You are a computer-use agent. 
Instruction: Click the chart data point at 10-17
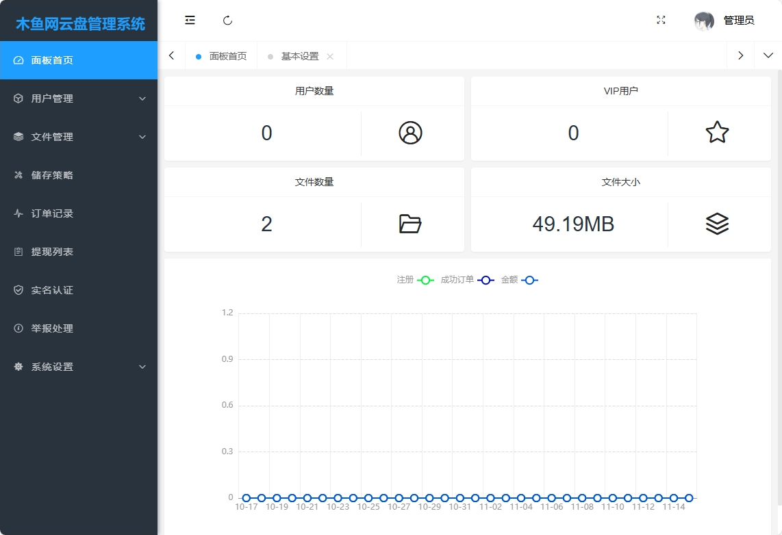pos(247,497)
